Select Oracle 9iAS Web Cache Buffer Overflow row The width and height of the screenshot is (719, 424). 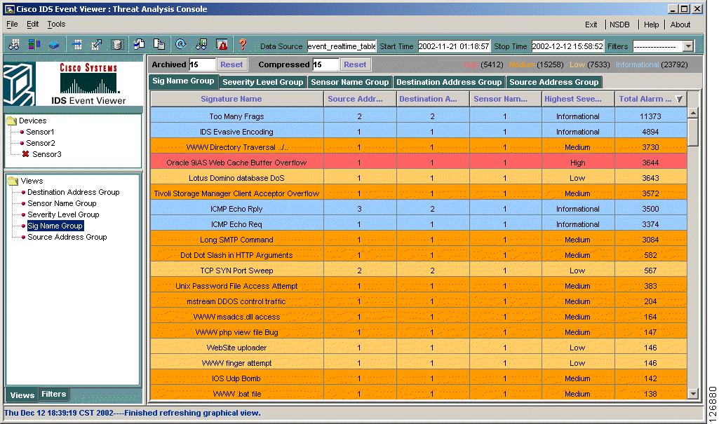click(x=419, y=163)
